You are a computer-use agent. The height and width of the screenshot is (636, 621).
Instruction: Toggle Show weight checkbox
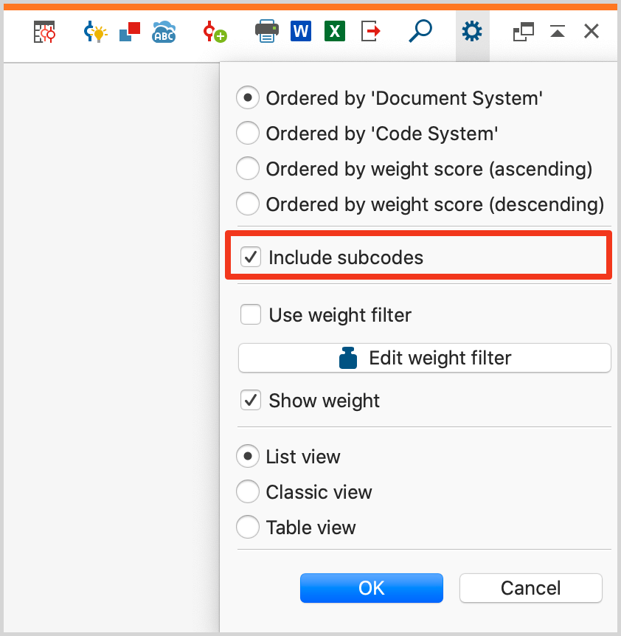point(251,401)
